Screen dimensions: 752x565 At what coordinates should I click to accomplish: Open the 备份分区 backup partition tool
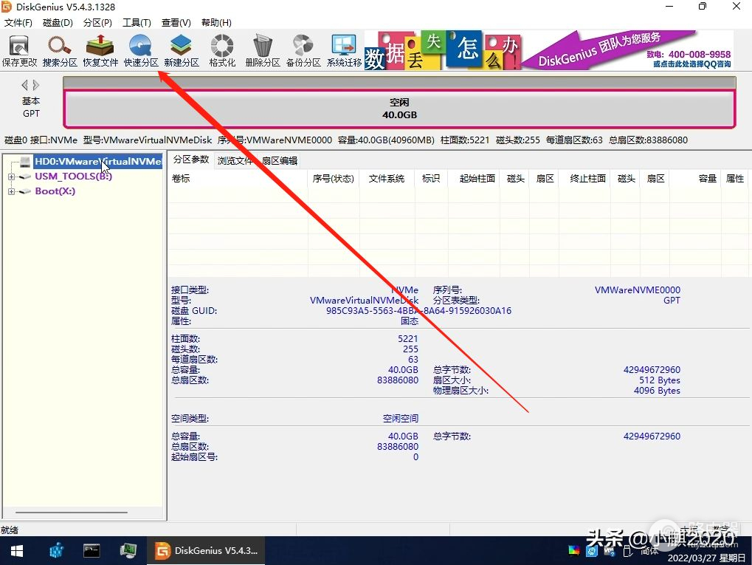[x=303, y=50]
